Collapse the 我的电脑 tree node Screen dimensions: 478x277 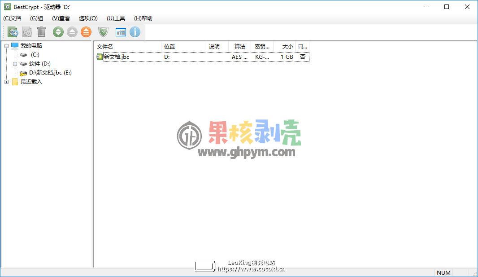tap(6, 46)
